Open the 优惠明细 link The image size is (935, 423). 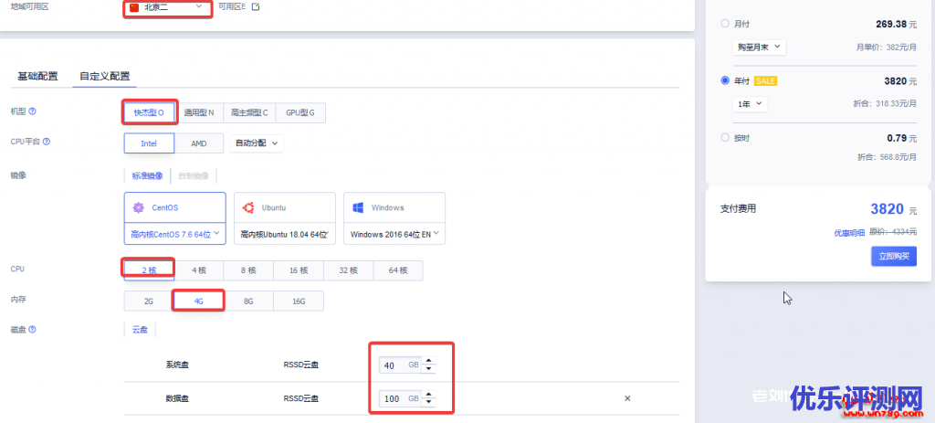pyautogui.click(x=849, y=233)
